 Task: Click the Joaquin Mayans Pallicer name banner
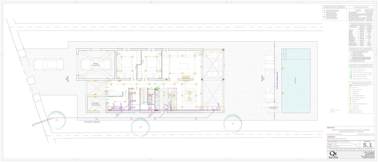click(351, 149)
